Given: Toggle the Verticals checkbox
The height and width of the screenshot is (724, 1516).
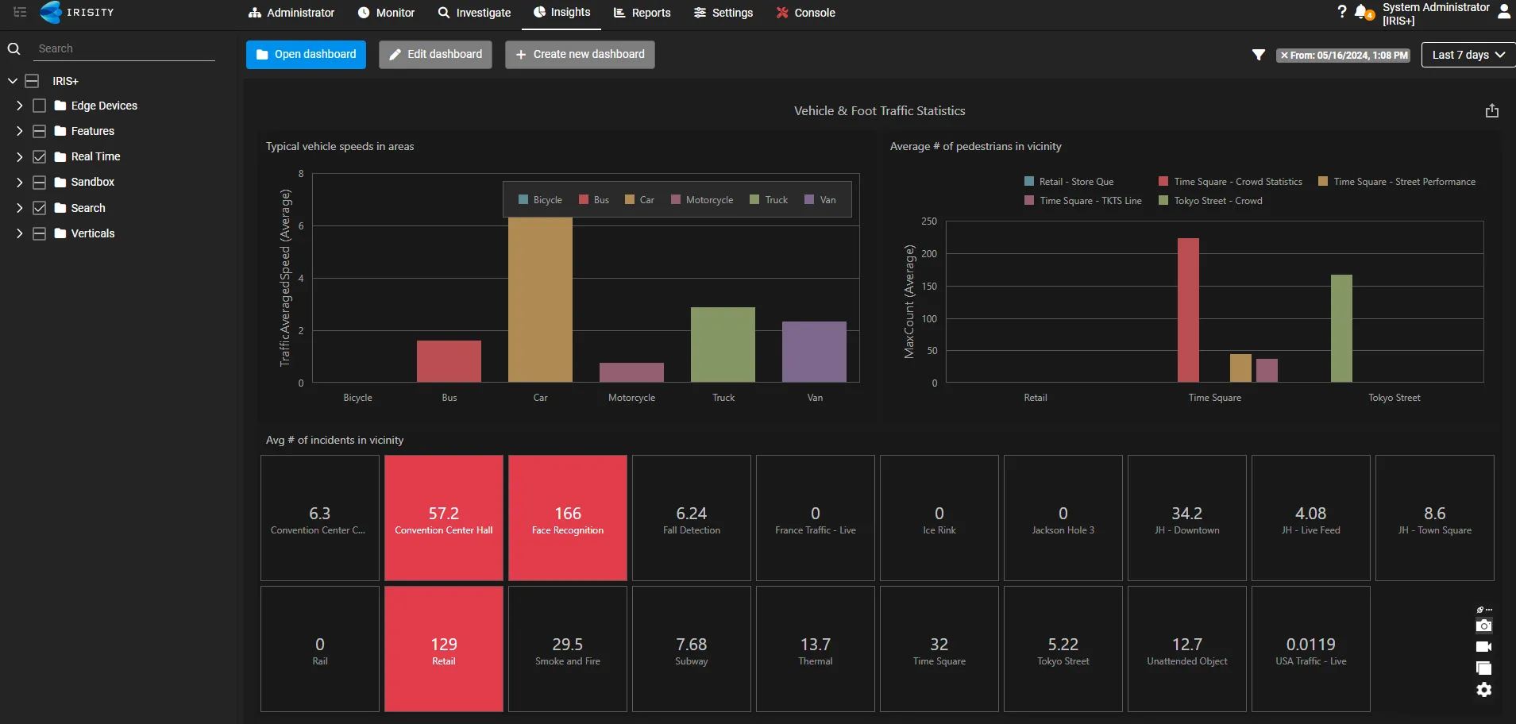Looking at the screenshot, I should pyautogui.click(x=39, y=233).
